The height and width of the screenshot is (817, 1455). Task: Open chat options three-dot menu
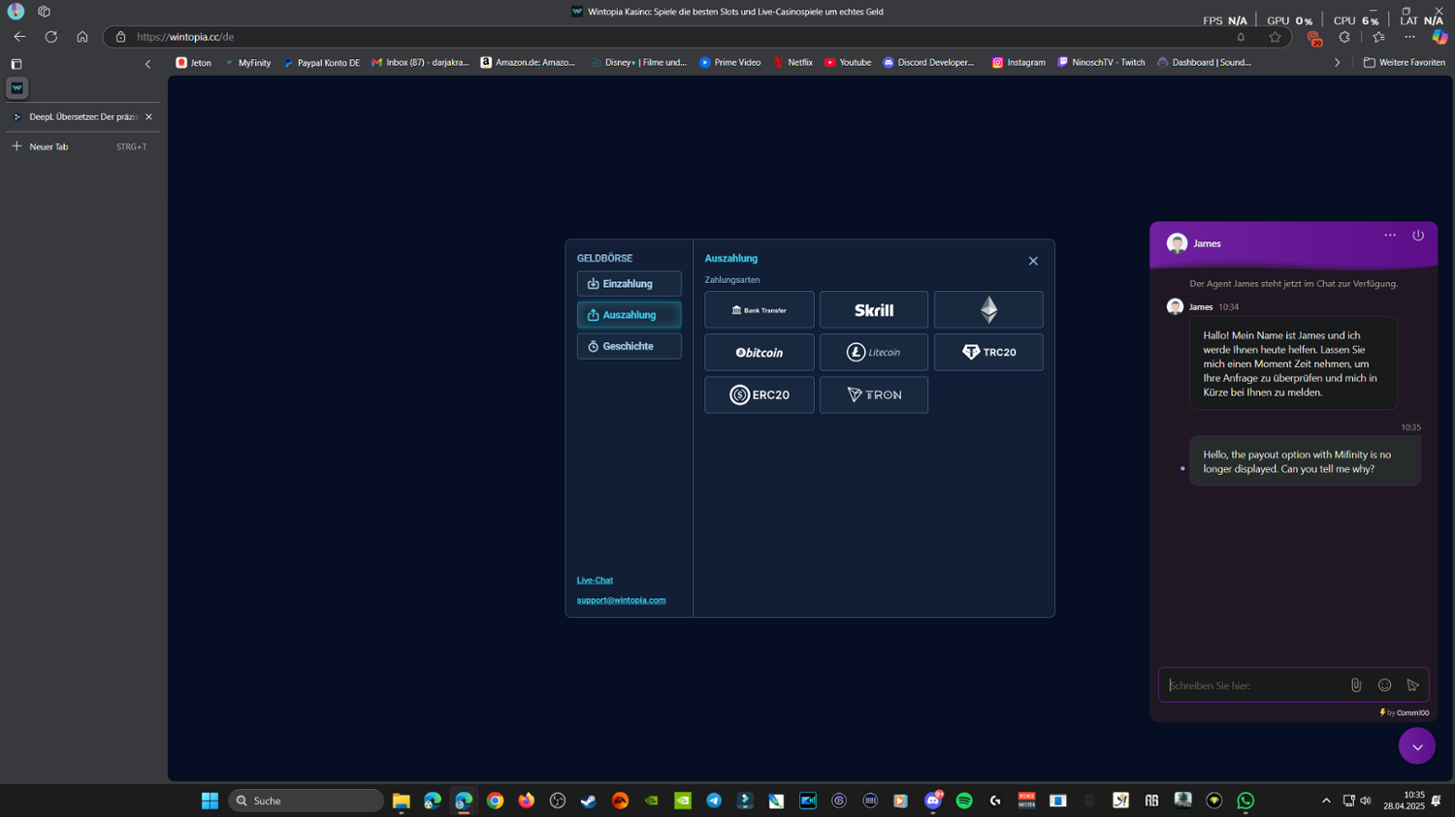pos(1390,236)
